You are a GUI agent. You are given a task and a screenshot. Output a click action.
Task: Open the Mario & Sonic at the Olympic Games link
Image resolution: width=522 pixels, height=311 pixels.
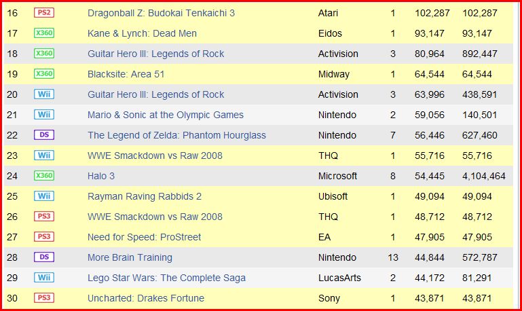pyautogui.click(x=166, y=115)
